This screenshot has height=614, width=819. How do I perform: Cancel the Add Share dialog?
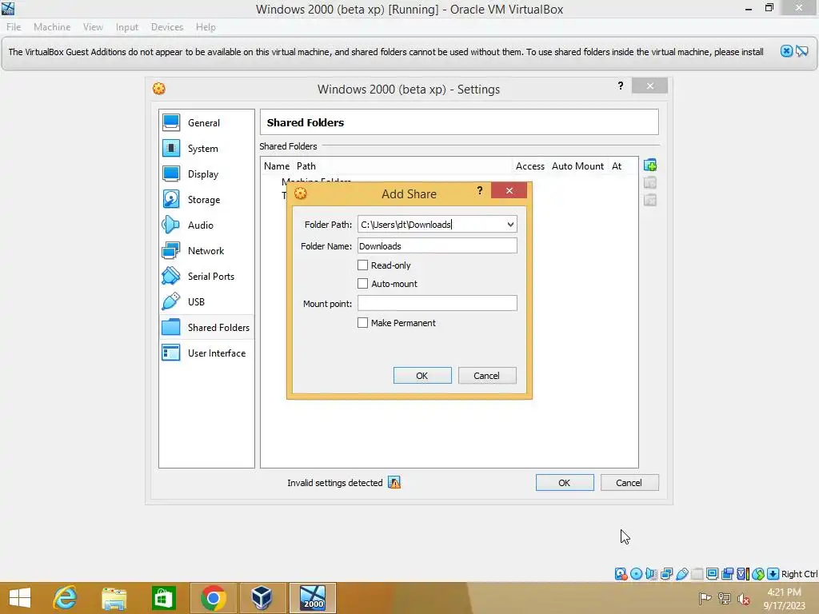(x=487, y=376)
